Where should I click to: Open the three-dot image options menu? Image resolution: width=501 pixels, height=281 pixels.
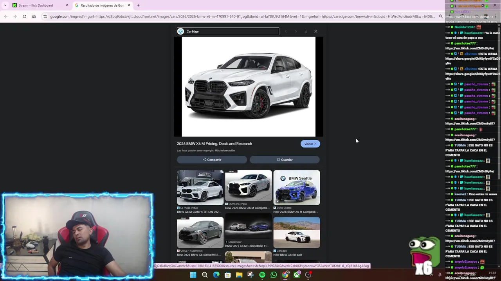[x=306, y=32]
